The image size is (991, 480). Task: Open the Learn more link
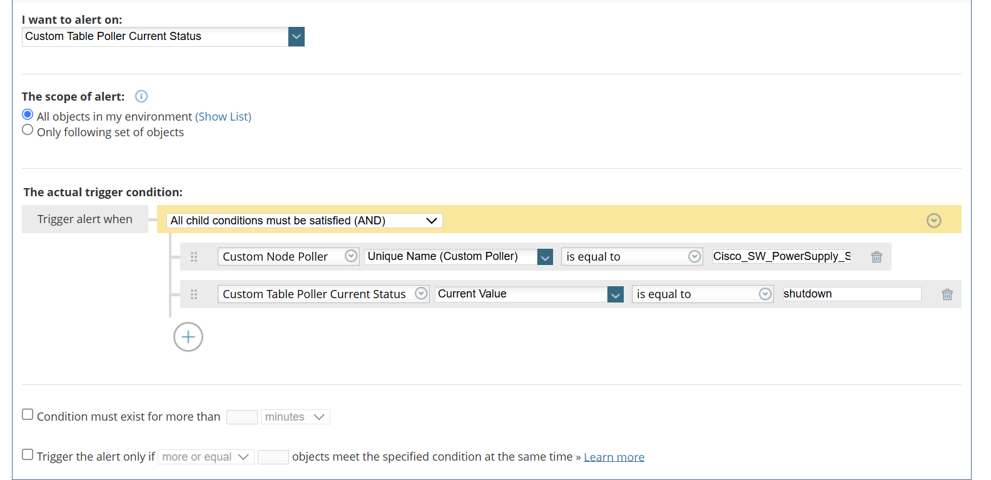614,457
